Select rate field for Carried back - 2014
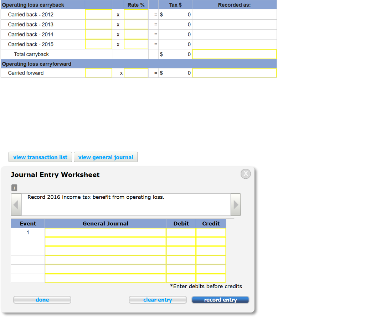365x330 pixels. click(136, 35)
